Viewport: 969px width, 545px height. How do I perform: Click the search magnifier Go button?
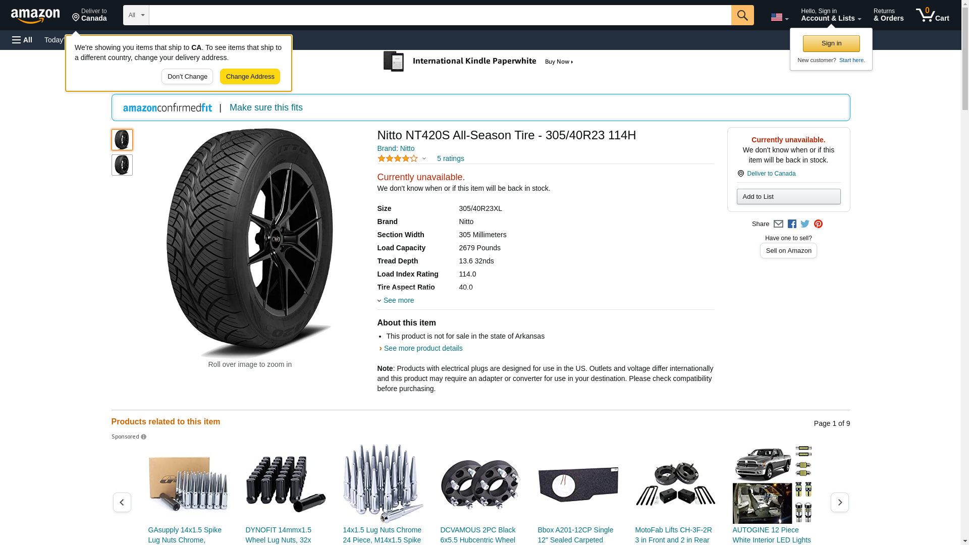pyautogui.click(x=742, y=15)
